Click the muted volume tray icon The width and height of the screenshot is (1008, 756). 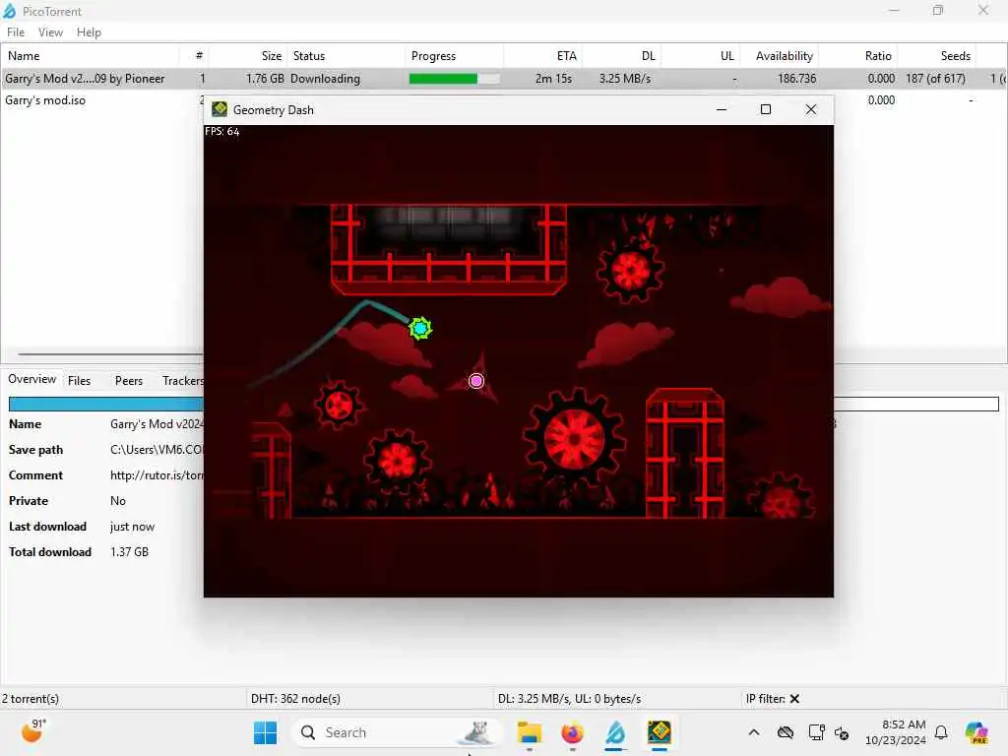coord(842,732)
